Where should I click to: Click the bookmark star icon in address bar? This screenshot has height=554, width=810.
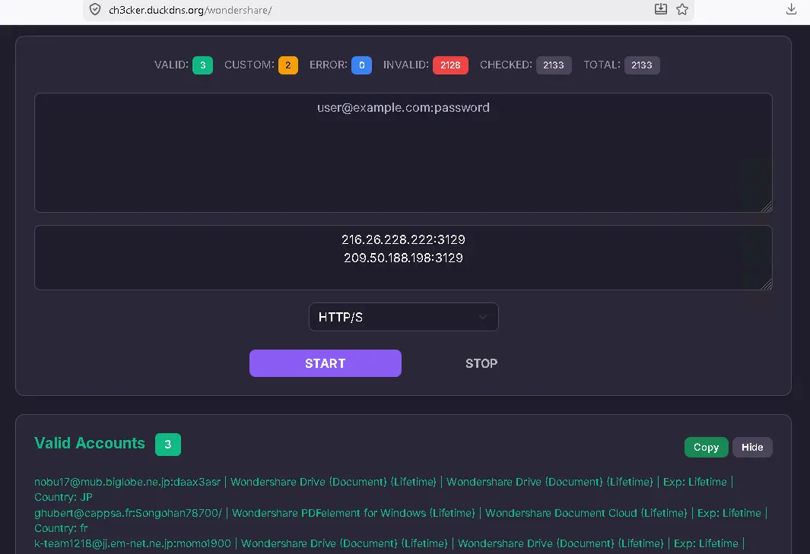[682, 9]
